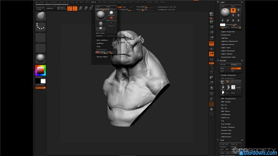Viewport: 278px width, 156px height.
Task: Open the material sphere in left shelf
Action: 41,59
